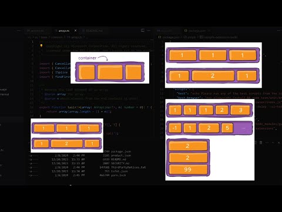282x212 pixels.
Task: Open the sidebar's more actions ellipsis
Action: (19, 31)
